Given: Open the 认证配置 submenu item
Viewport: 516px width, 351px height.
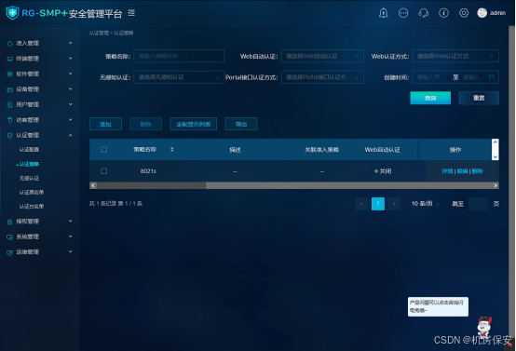Looking at the screenshot, I should coord(29,150).
